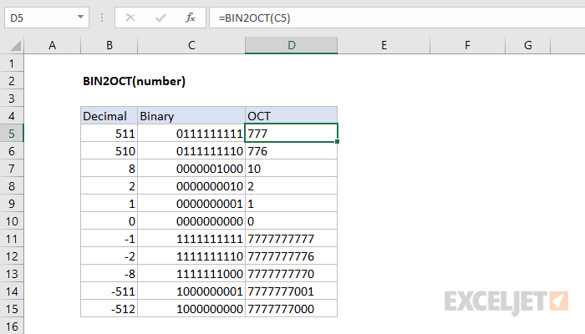Select cell showing octal 7777777001
This screenshot has height=334, width=585.
(x=291, y=291)
